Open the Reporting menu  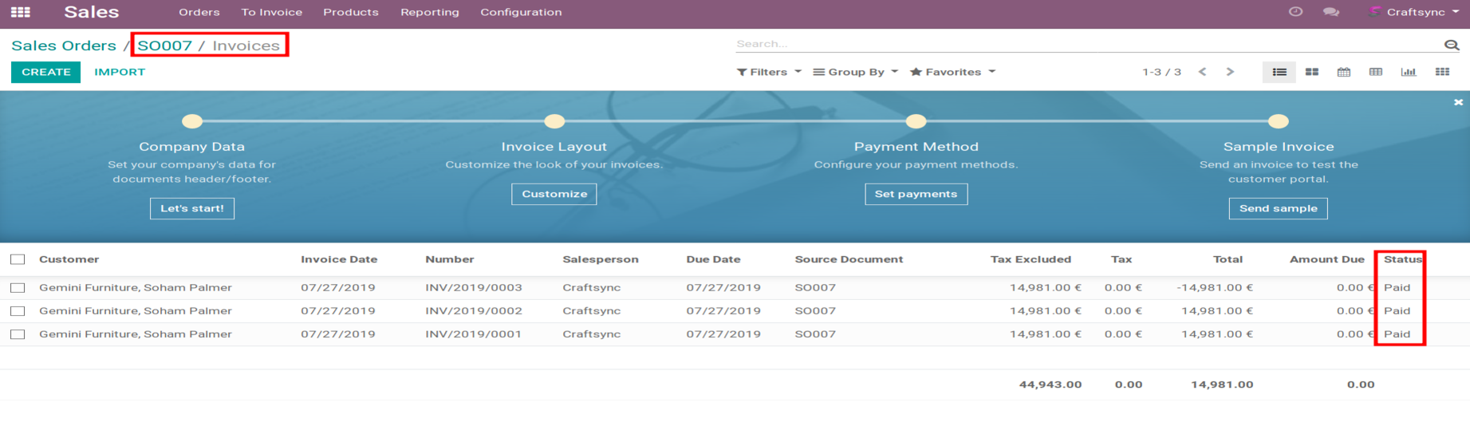click(x=429, y=12)
